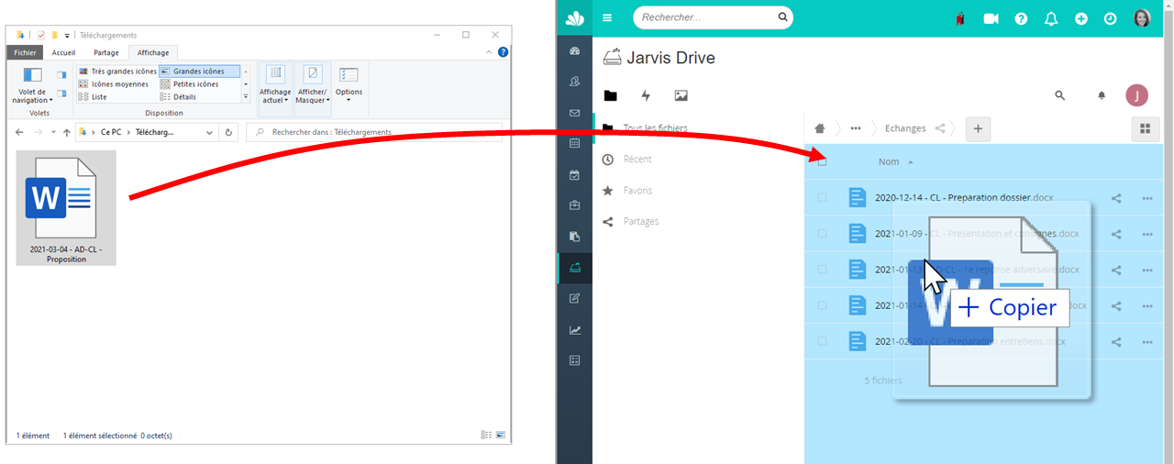Viewport: 1174px width, 464px height.
Task: Click the small black bell in Drive
Action: click(x=1102, y=95)
